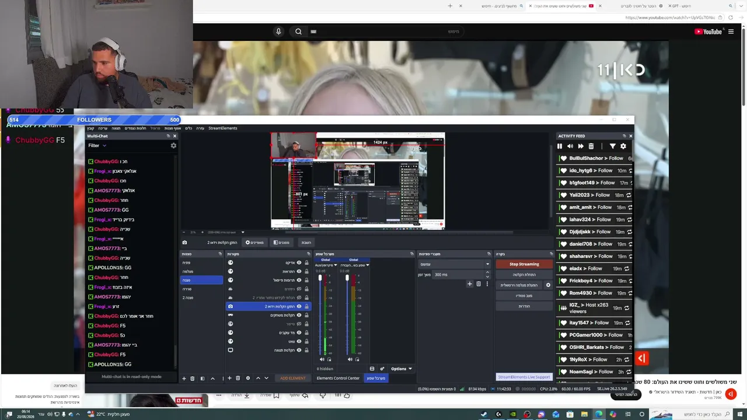Open Activity Feed filter funnel
The width and height of the screenshot is (747, 420).
click(x=612, y=146)
